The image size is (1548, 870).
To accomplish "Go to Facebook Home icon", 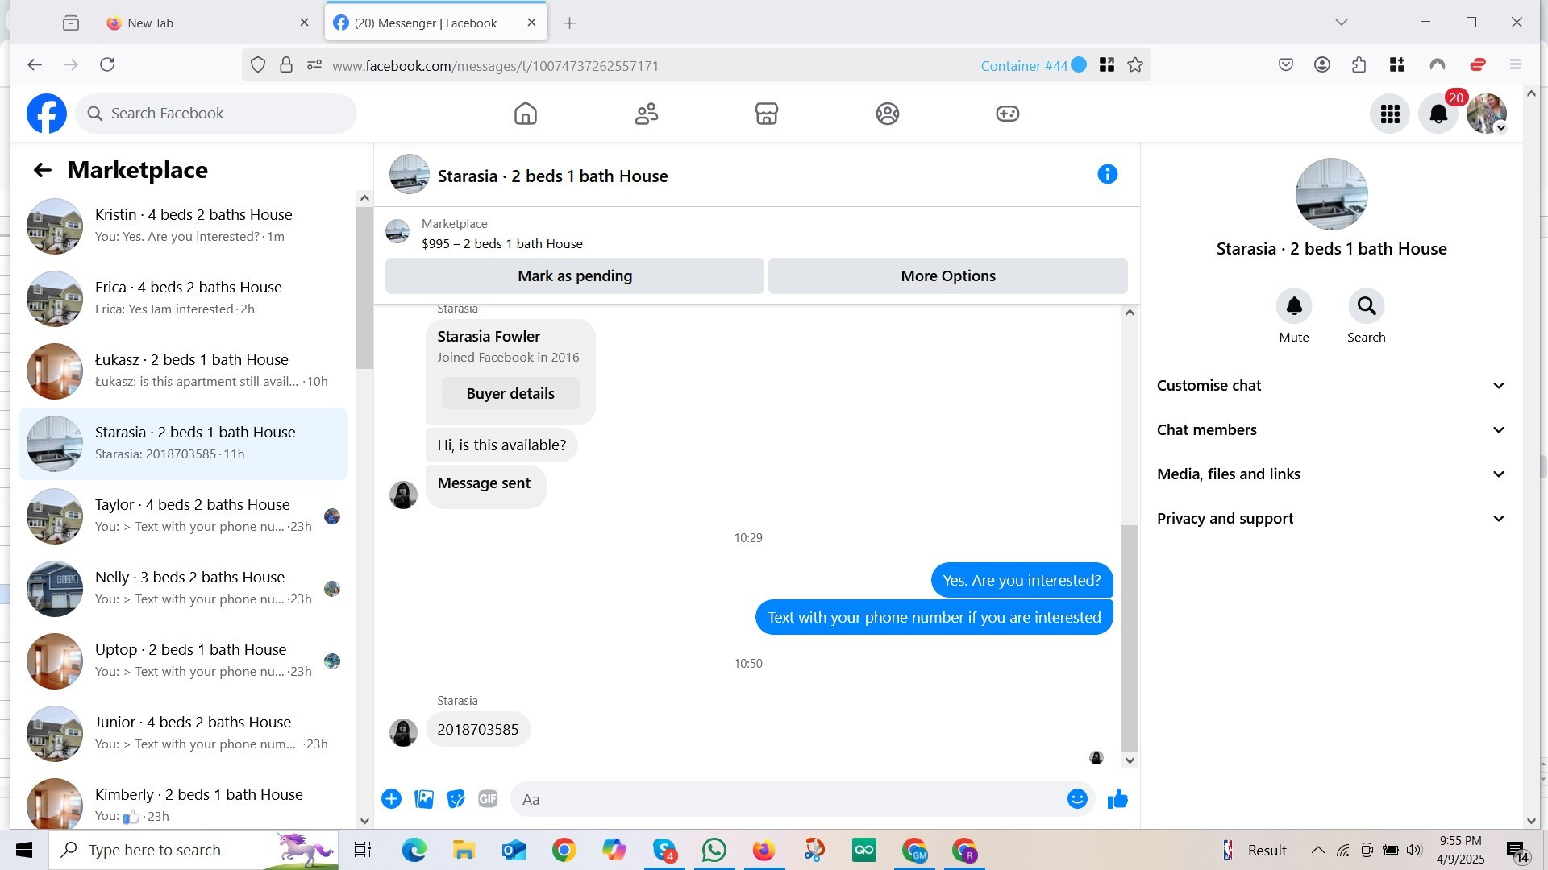I will click(x=525, y=114).
